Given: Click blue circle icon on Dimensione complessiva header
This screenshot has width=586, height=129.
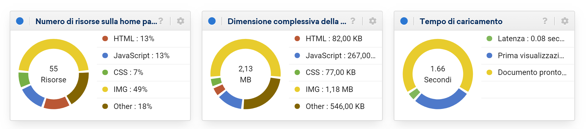Looking at the screenshot, I should [212, 21].
